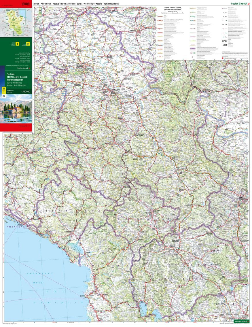252x327 pixels.
Task: Click the SOFIJA label on the map
Action: coord(241,199)
